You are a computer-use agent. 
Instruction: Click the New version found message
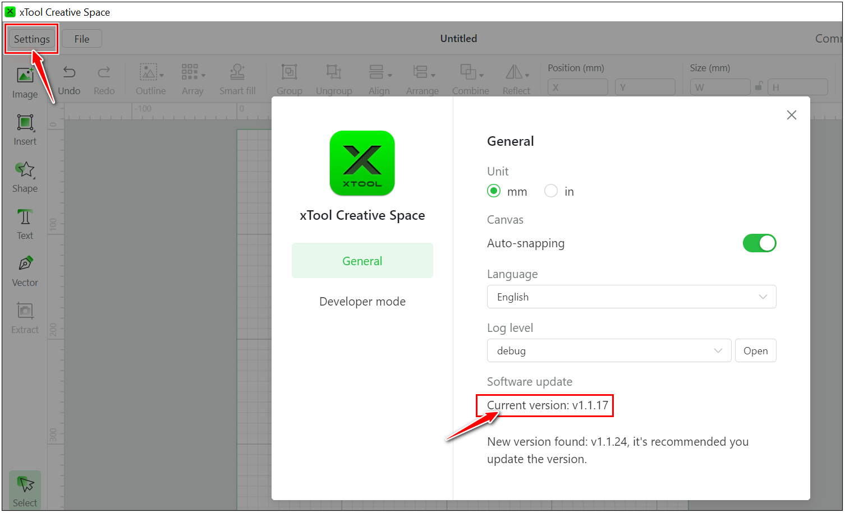point(618,450)
